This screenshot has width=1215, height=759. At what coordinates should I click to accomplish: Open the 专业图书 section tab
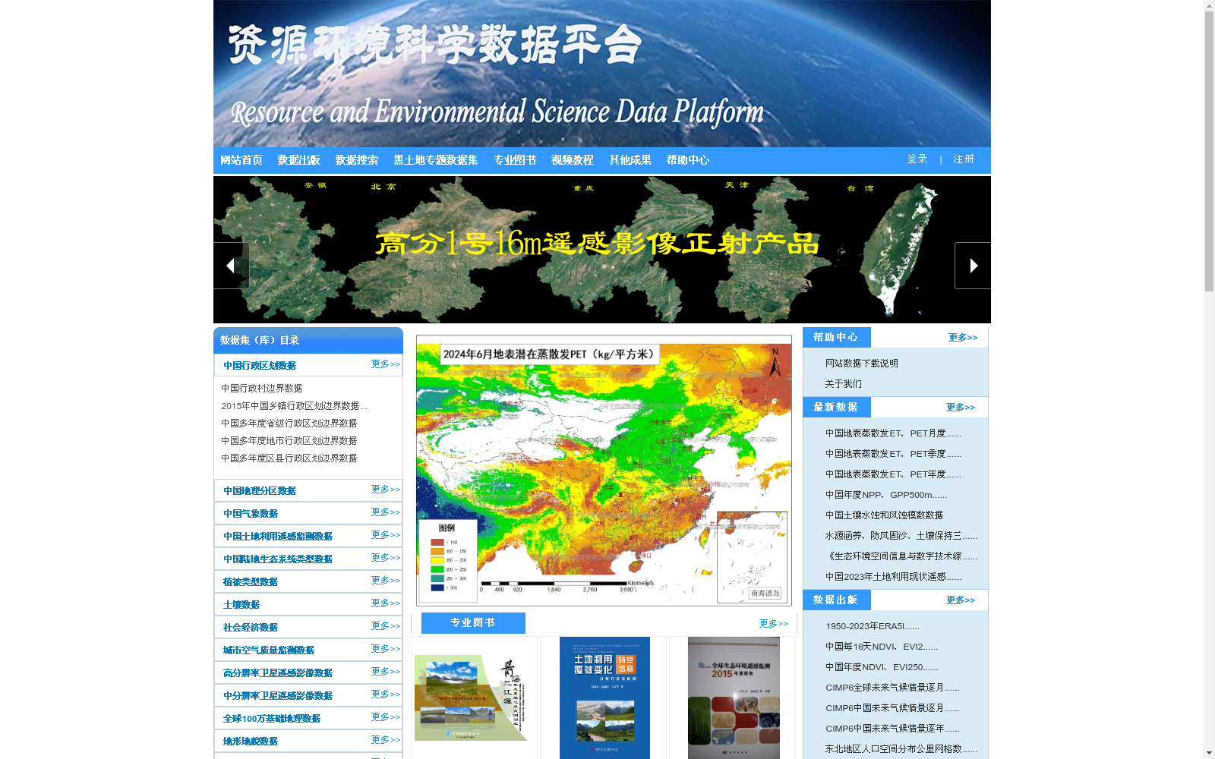(473, 623)
